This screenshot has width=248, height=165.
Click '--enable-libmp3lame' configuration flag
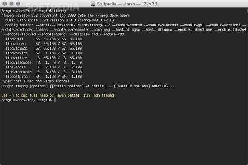click(193, 30)
